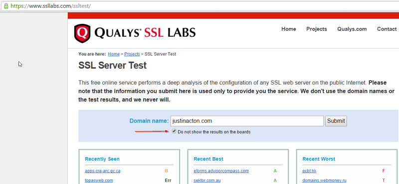
Task: Open apps.cra-arc.gc.ca recent result
Action: 103,171
